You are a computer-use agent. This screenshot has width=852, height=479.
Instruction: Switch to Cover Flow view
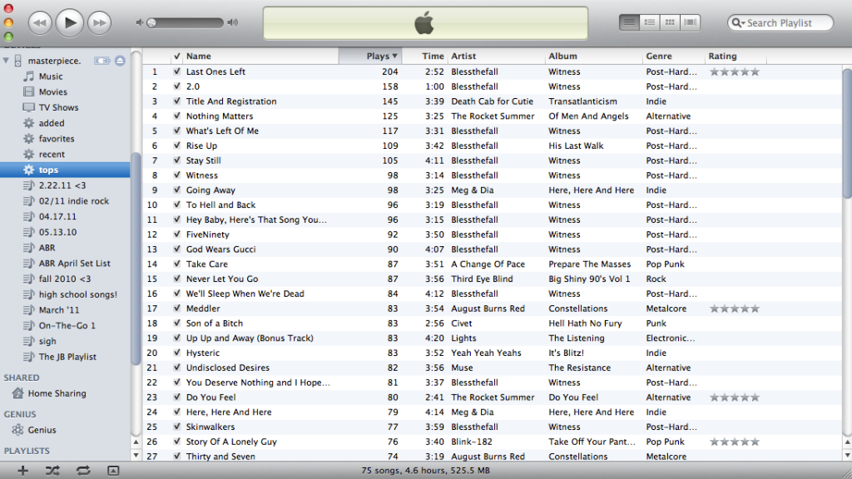point(690,22)
